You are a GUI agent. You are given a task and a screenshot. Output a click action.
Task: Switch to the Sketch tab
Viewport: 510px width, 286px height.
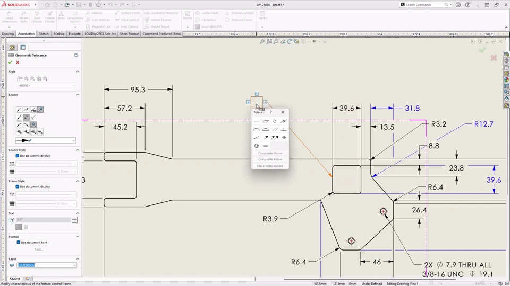(x=44, y=34)
